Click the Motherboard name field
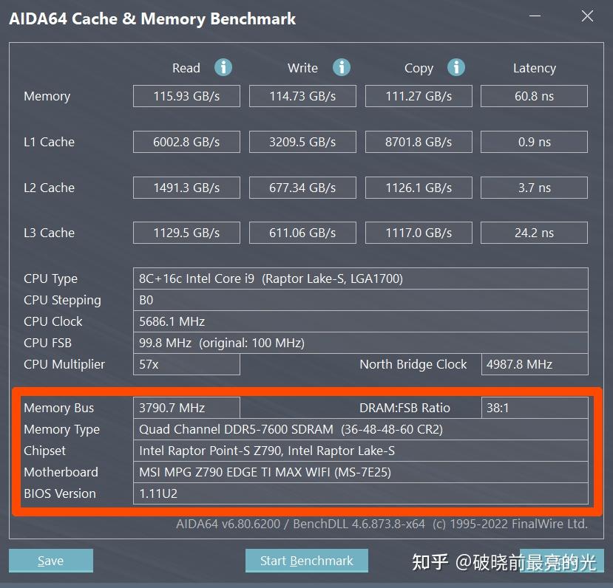The height and width of the screenshot is (588, 613). click(x=360, y=472)
